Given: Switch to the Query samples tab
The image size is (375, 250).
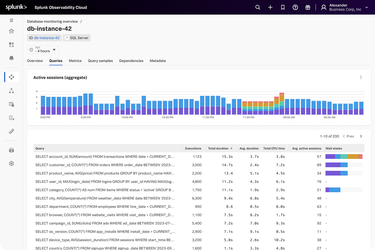Looking at the screenshot, I should pyautogui.click(x=100, y=61).
